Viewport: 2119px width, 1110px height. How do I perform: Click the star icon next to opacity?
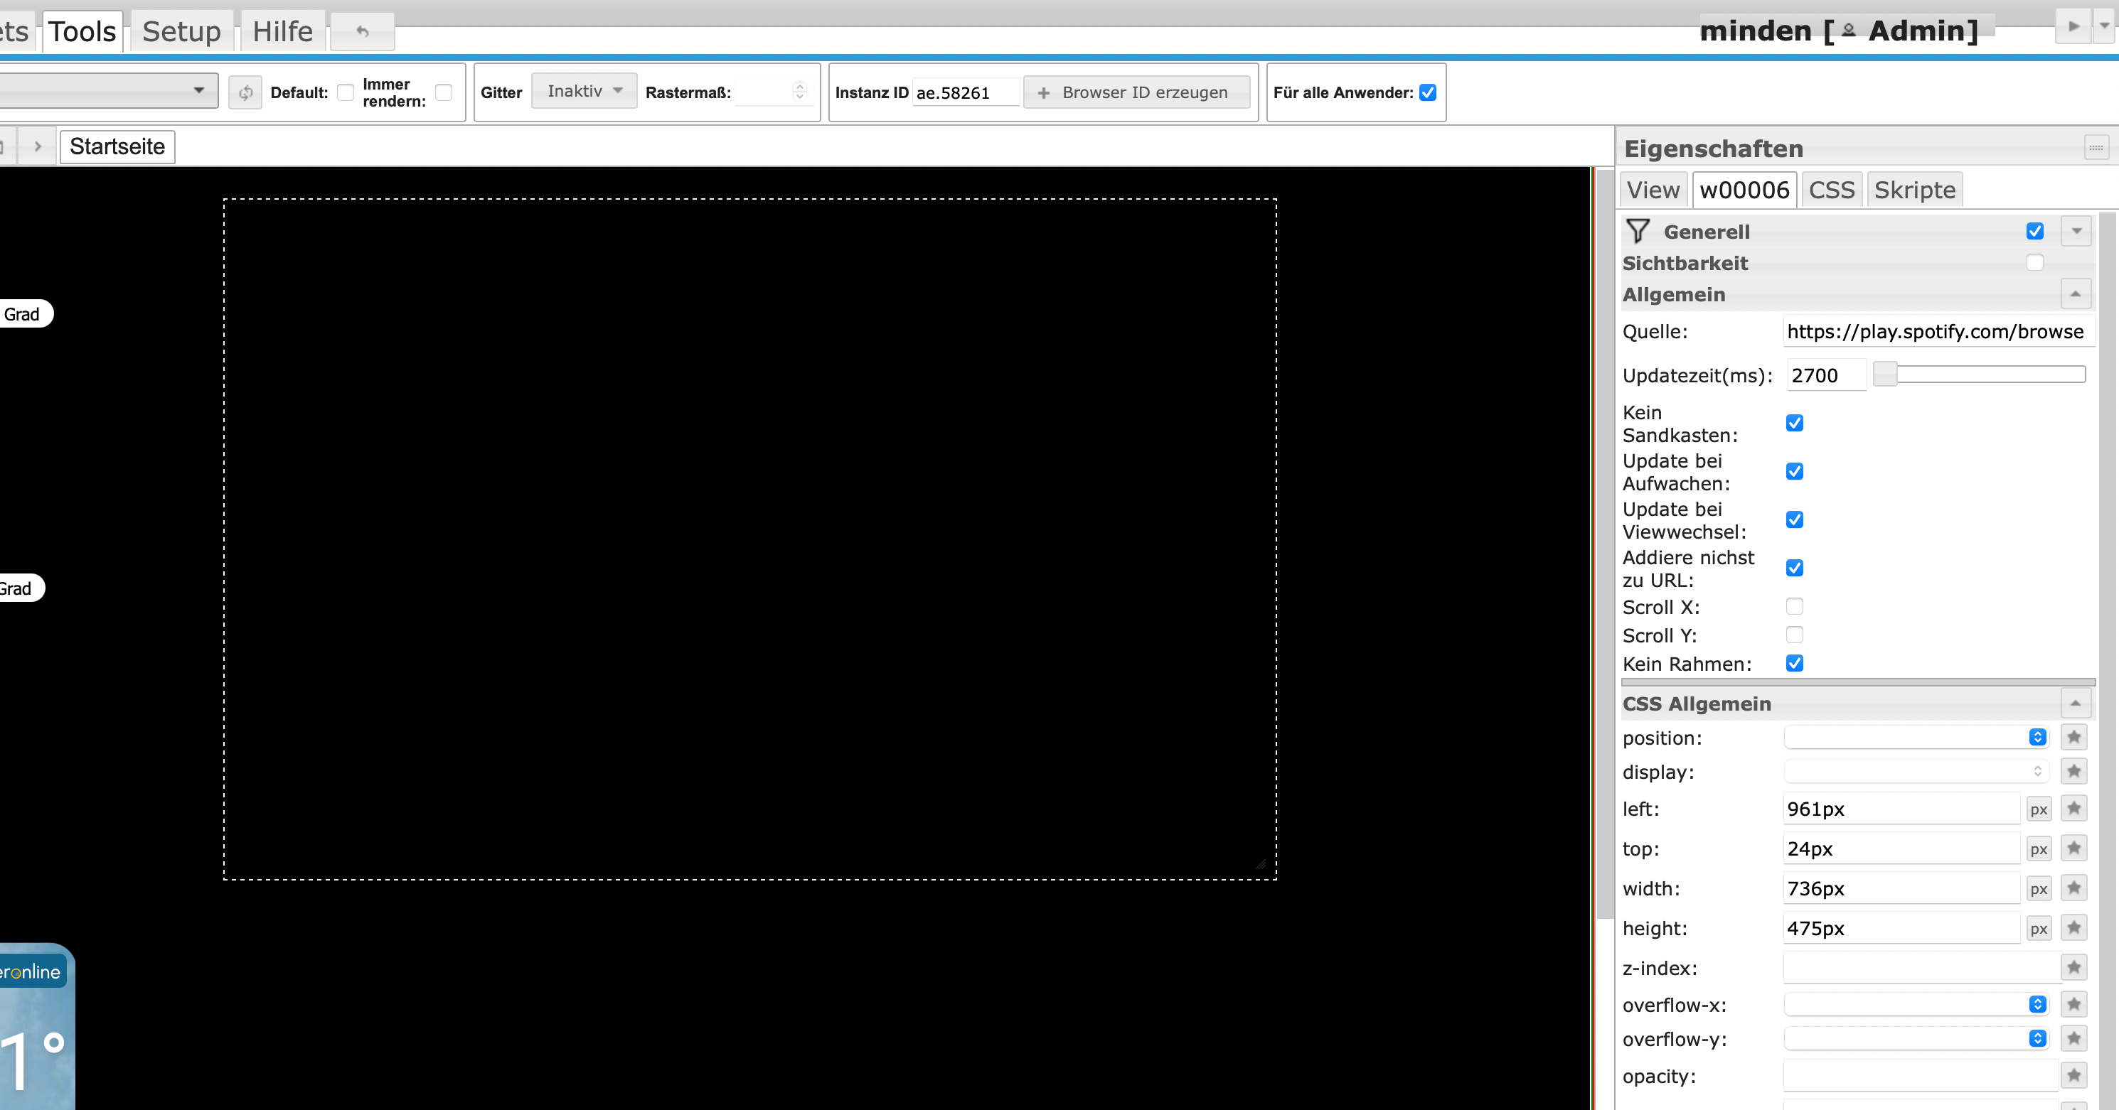click(2073, 1075)
